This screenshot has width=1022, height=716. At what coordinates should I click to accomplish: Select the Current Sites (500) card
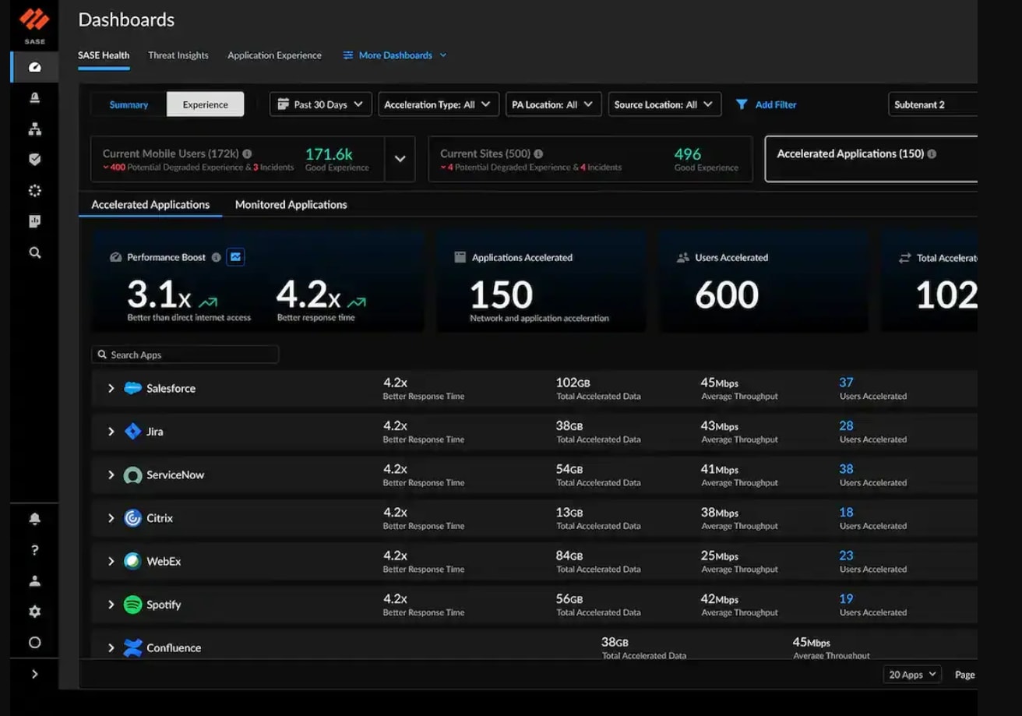(590, 159)
